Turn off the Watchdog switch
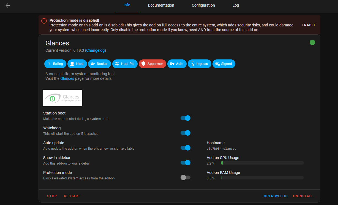Viewport: 338px width, 205px height. pyautogui.click(x=186, y=133)
